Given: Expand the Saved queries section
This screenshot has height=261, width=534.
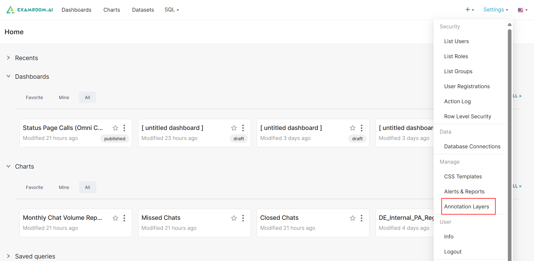Looking at the screenshot, I should tap(9, 256).
